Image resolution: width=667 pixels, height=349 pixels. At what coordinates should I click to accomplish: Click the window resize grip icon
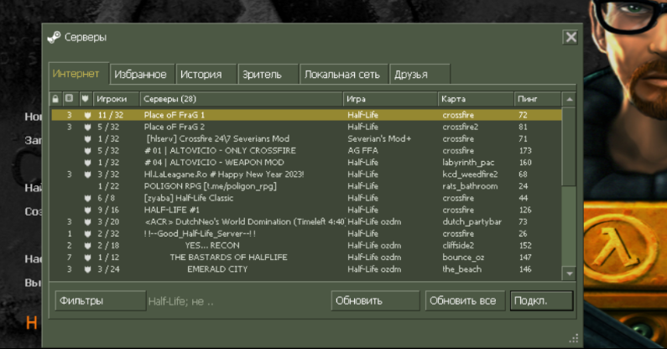tap(573, 338)
